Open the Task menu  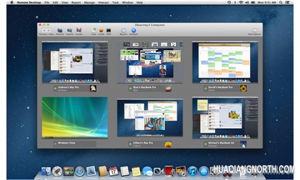115,2
